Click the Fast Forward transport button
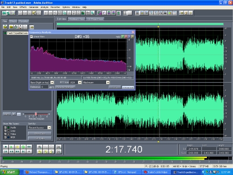Screen dimensions: 233x175 pyautogui.click(x=17, y=152)
